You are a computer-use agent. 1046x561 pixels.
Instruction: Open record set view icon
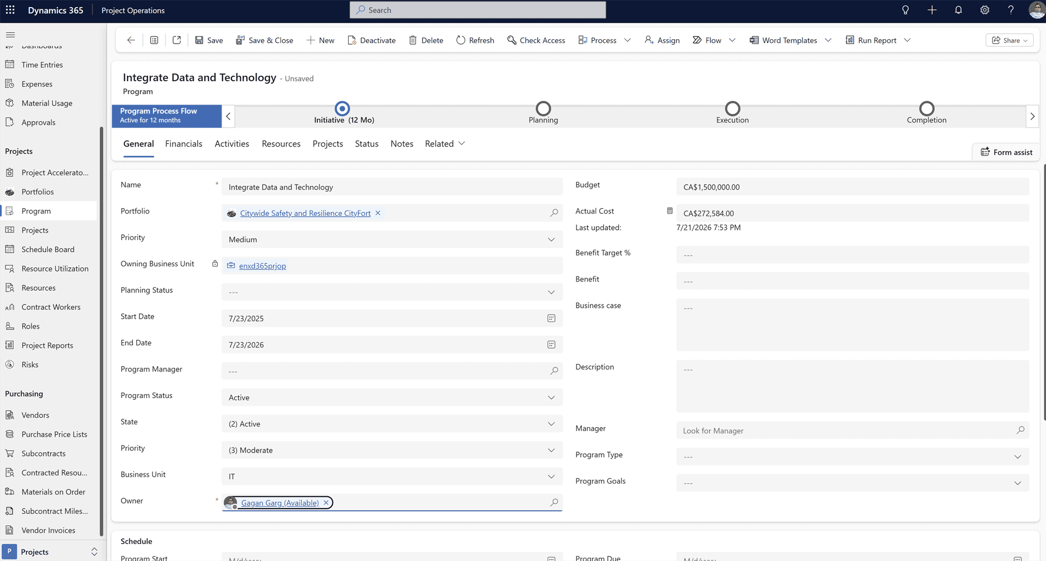(154, 40)
